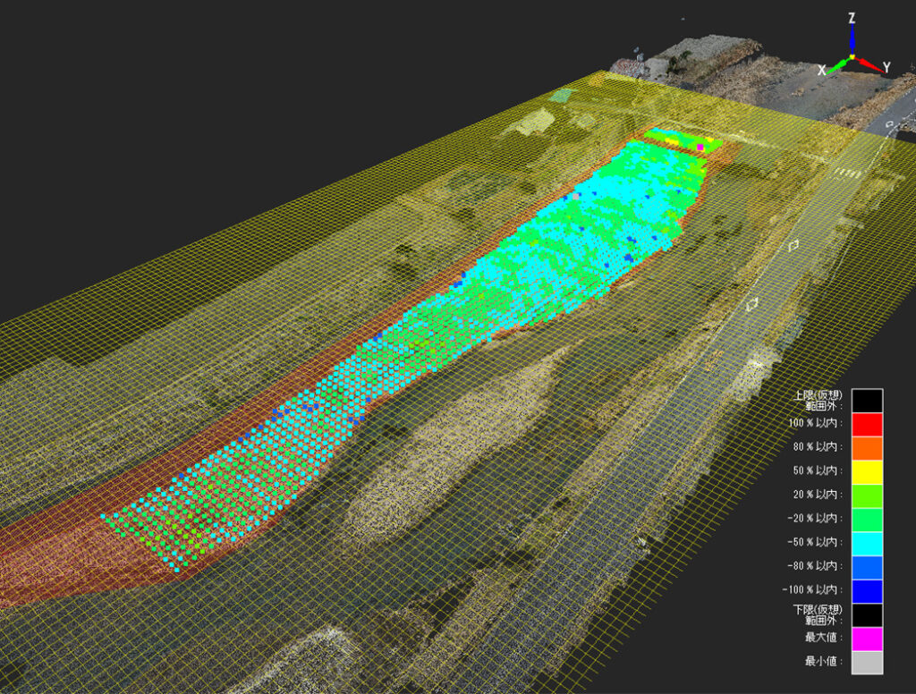Image resolution: width=916 pixels, height=694 pixels.
Task: Click the white Y axis letter
Action: coord(886,68)
